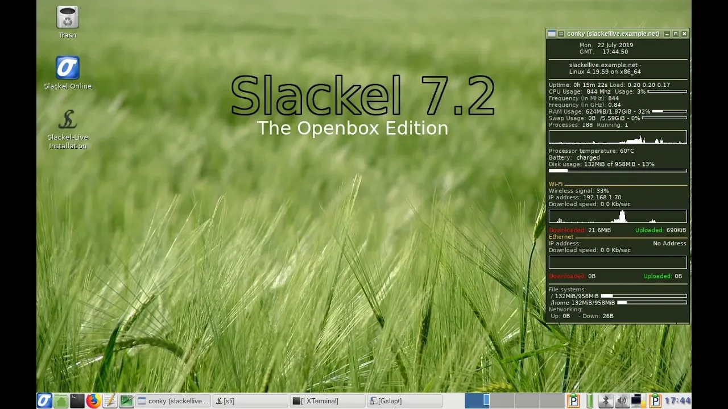This screenshot has width=728, height=409.
Task: Click the clipboard tray icon next to the clock
Action: click(655, 401)
